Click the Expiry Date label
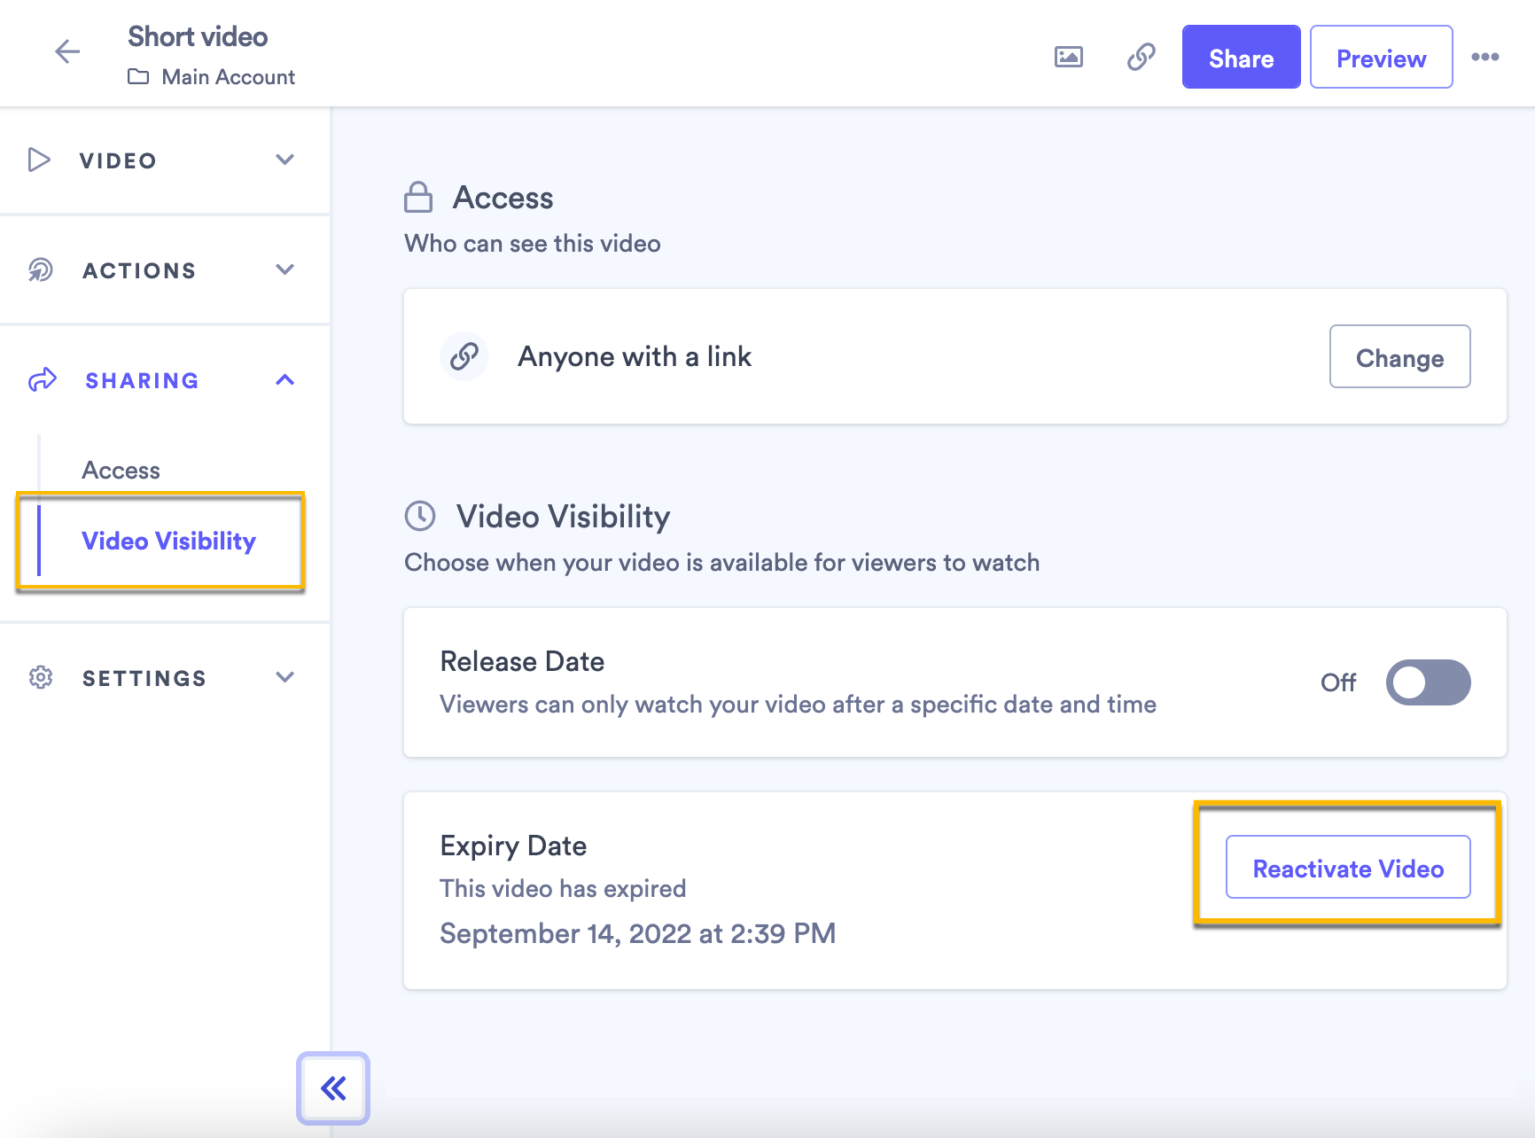Screen dimensions: 1535x1138 (x=513, y=846)
